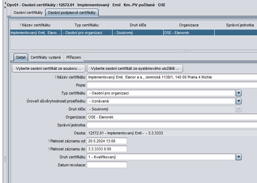Click Vyberte osobní certifikát ze systémového uložiště
The height and width of the screenshot is (183, 257).
[135, 68]
